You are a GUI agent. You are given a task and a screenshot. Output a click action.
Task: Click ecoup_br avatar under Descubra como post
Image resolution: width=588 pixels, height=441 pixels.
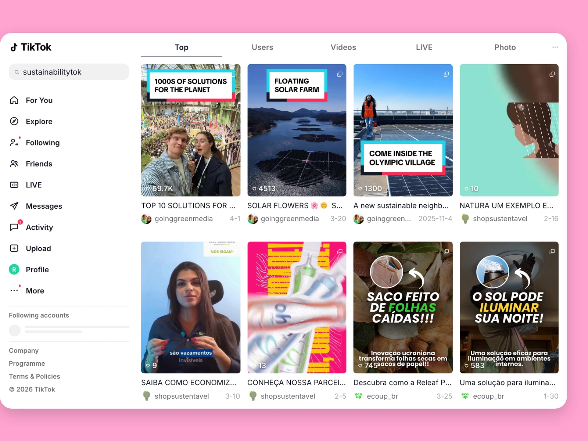click(x=359, y=396)
